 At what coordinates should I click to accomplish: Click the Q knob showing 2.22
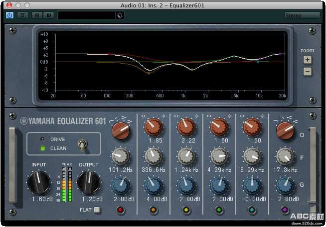pos(186,127)
